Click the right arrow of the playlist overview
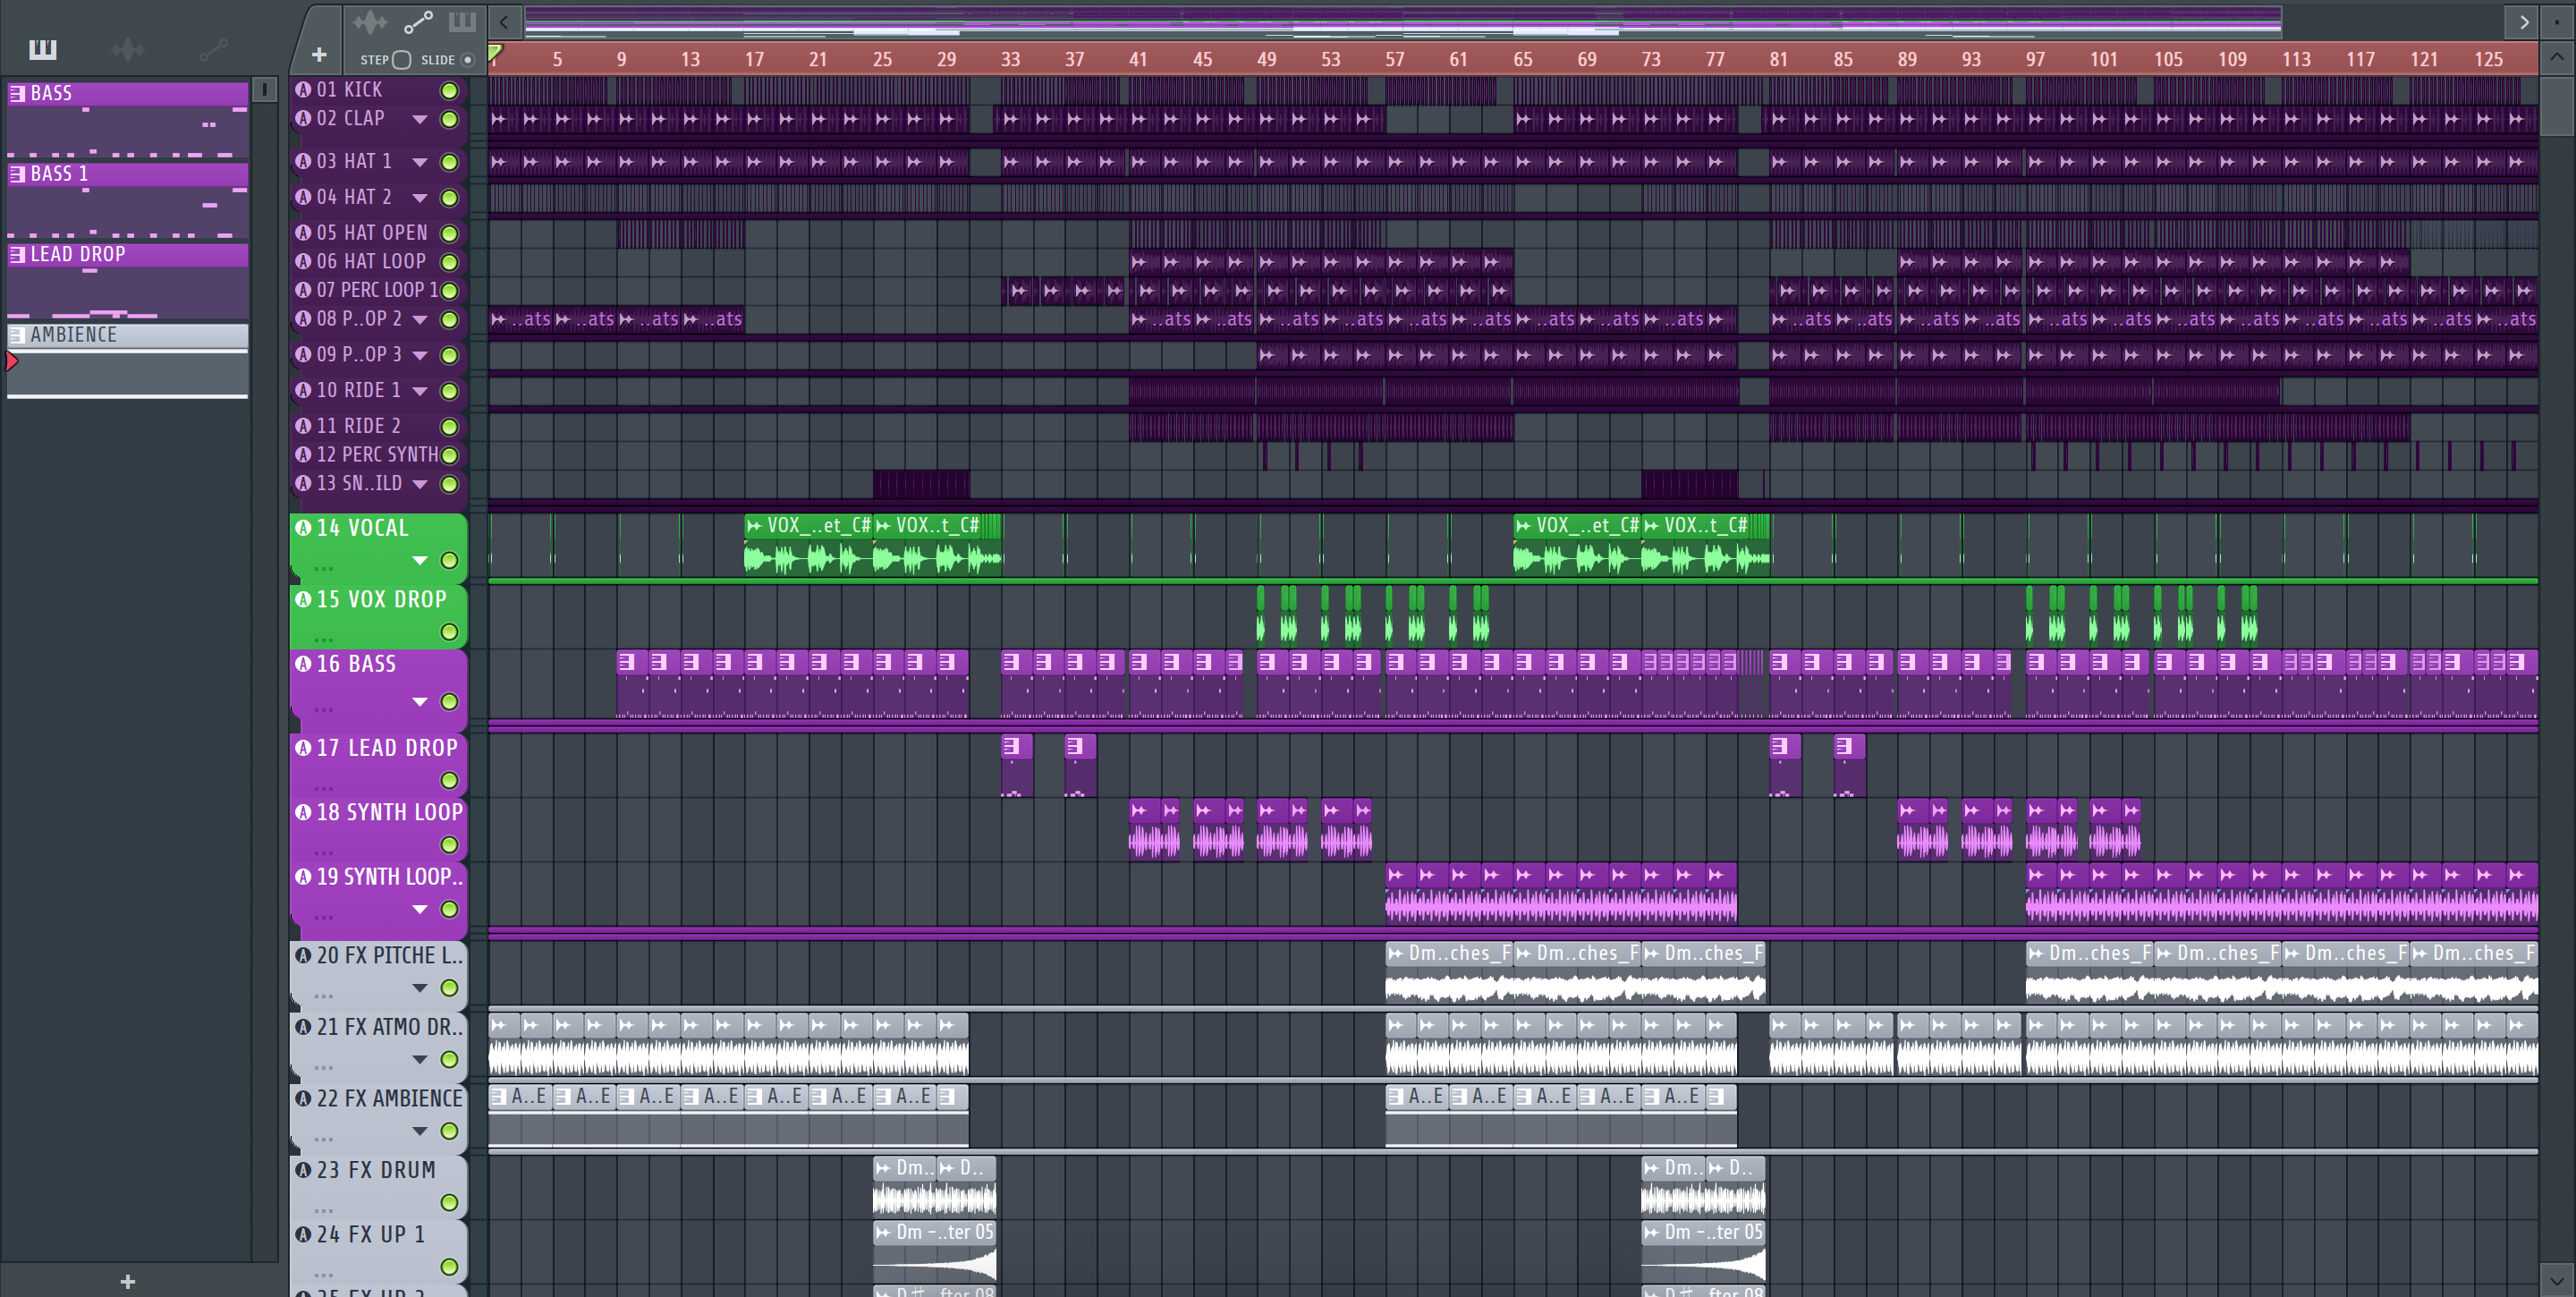The width and height of the screenshot is (2576, 1297). coord(2523,21)
